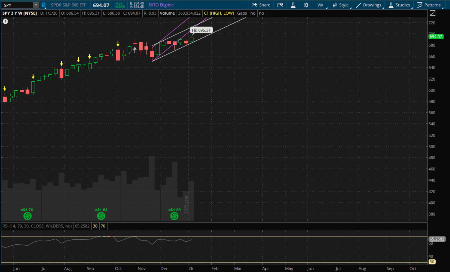Open the Share menu

[x=261, y=5]
